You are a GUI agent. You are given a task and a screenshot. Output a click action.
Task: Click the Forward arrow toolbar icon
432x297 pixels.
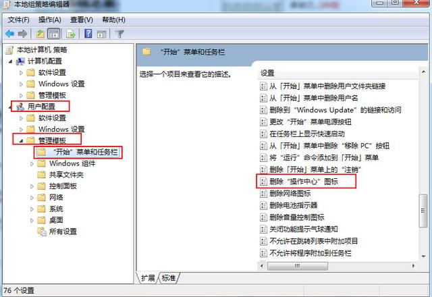click(x=22, y=34)
